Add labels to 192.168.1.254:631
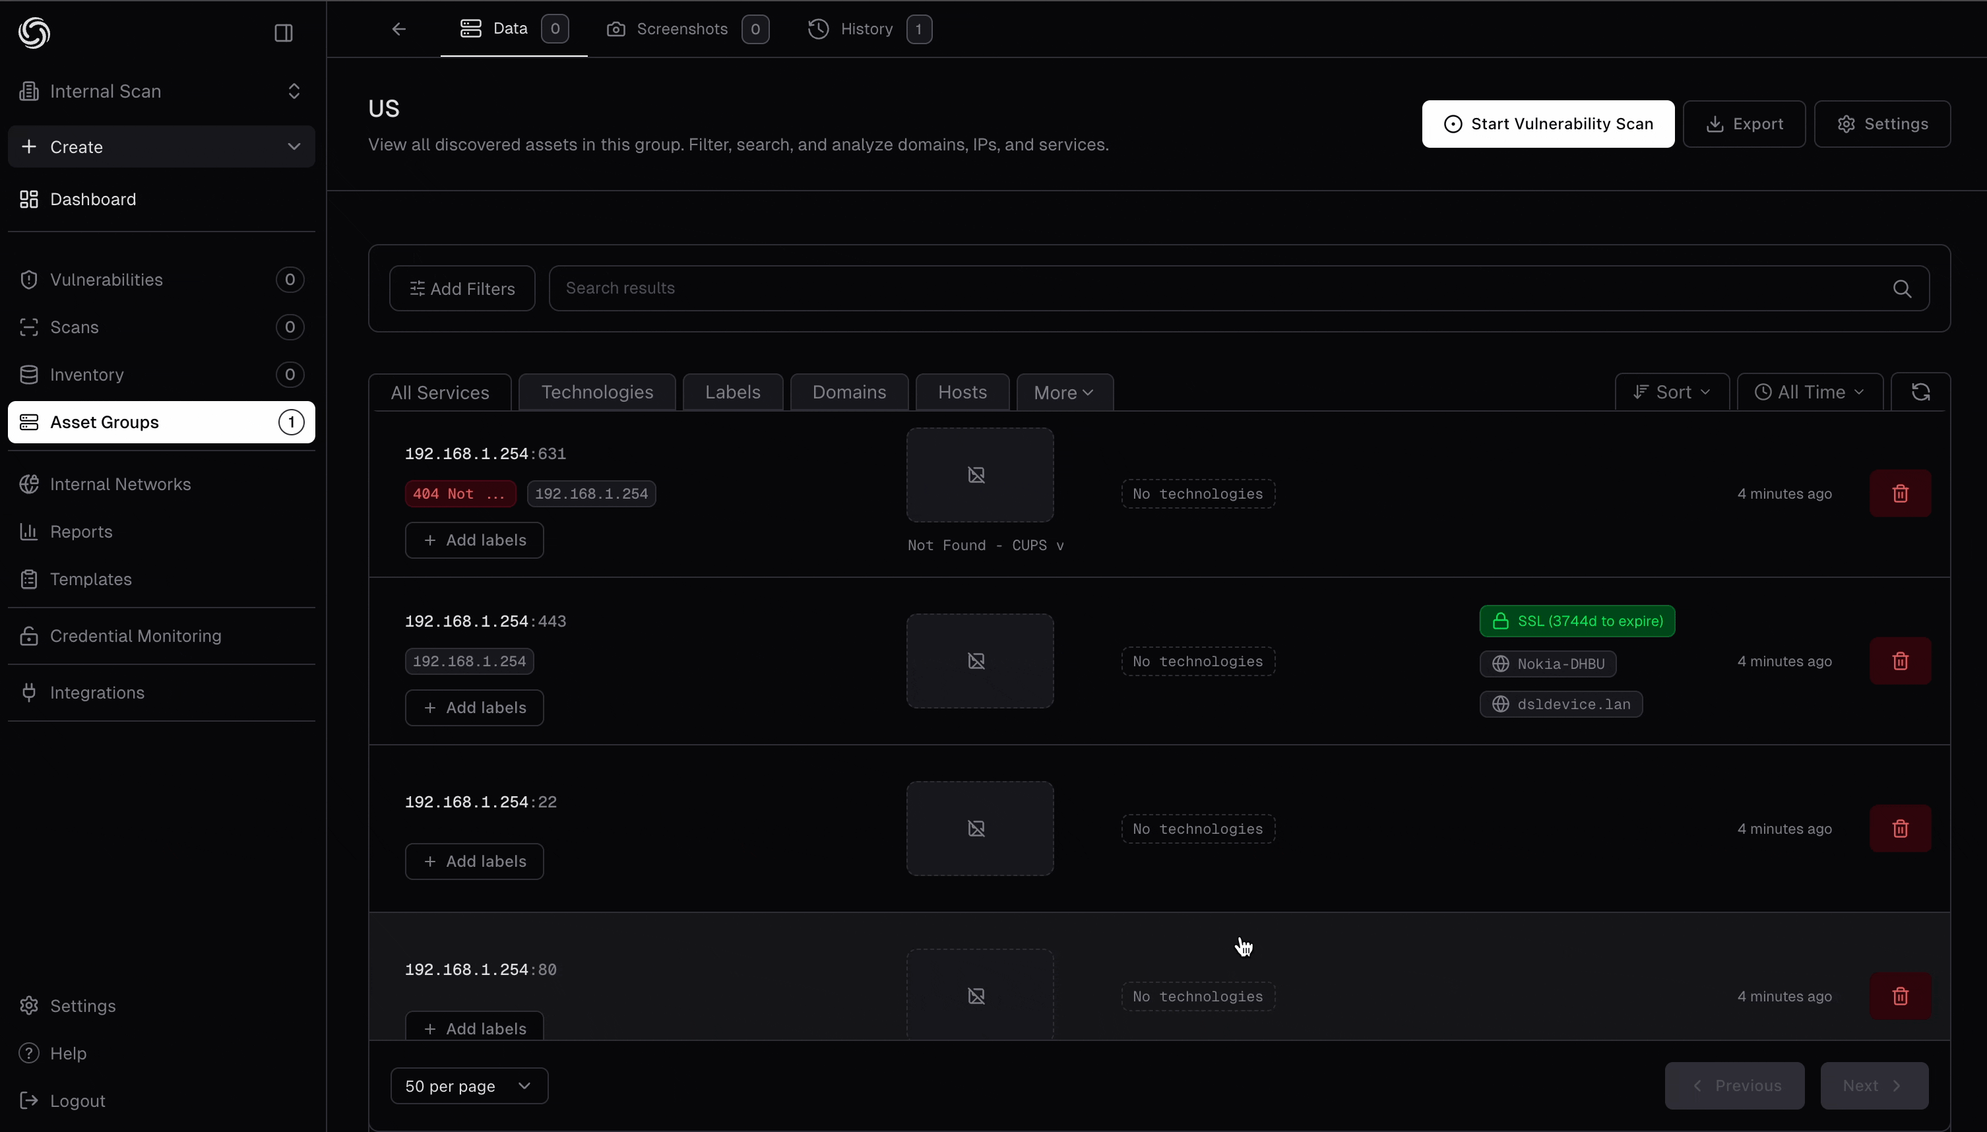 tap(474, 540)
